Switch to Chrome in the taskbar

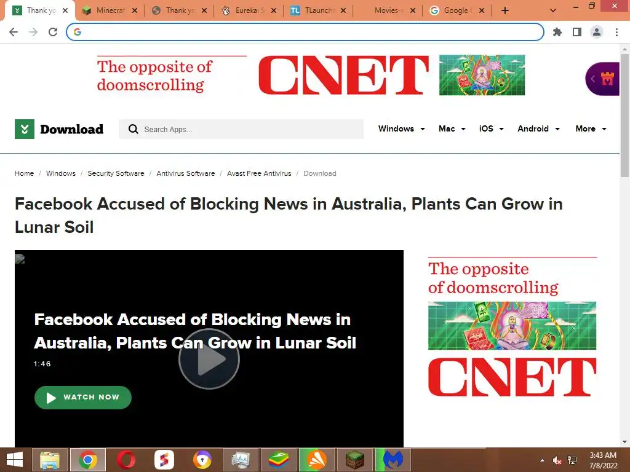[88, 460]
